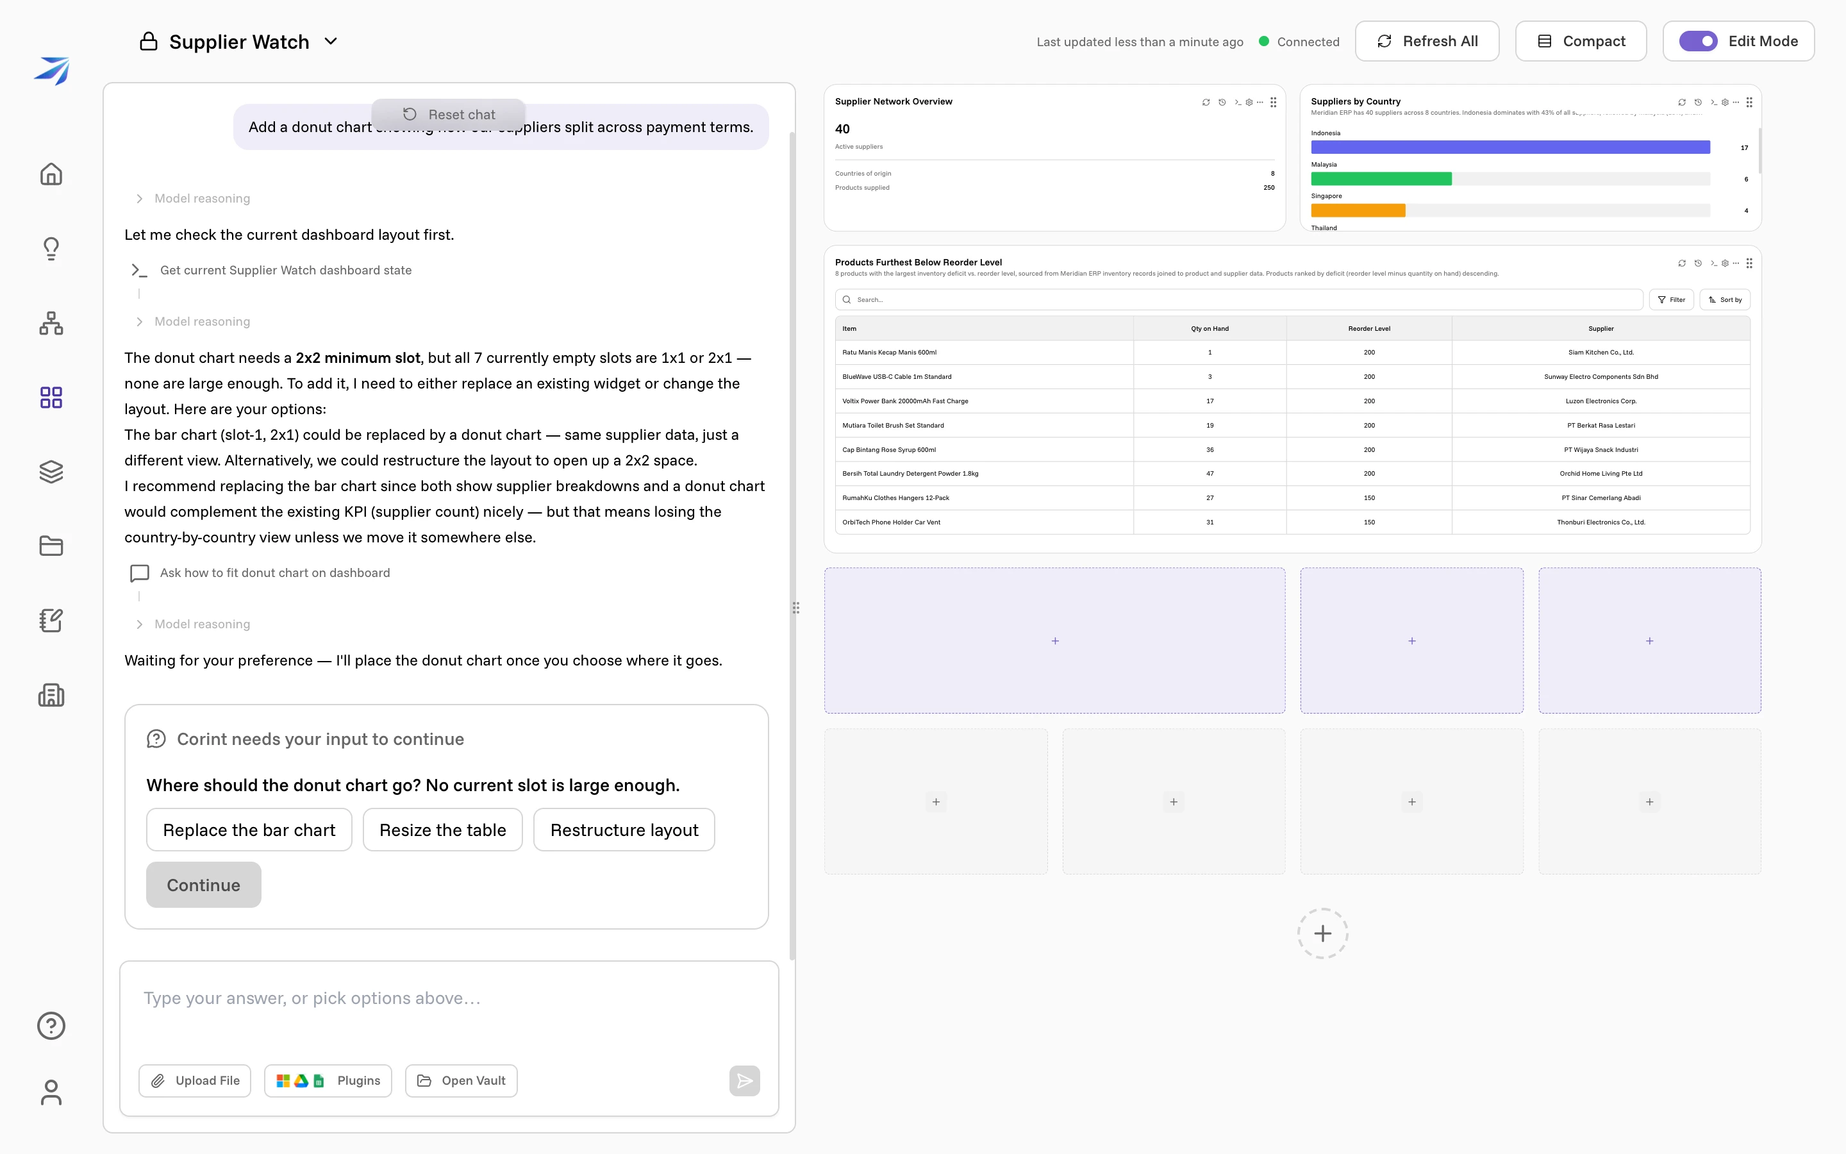Sort by the Qty on Hand column header

[x=1210, y=329]
